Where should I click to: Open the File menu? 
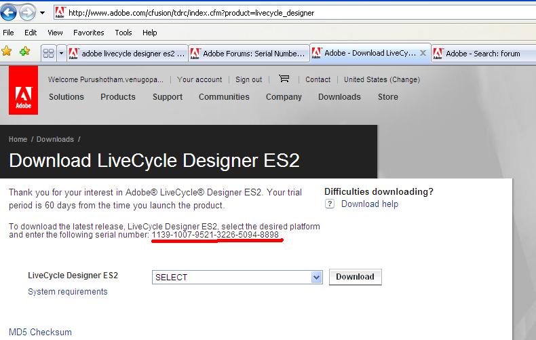8,33
